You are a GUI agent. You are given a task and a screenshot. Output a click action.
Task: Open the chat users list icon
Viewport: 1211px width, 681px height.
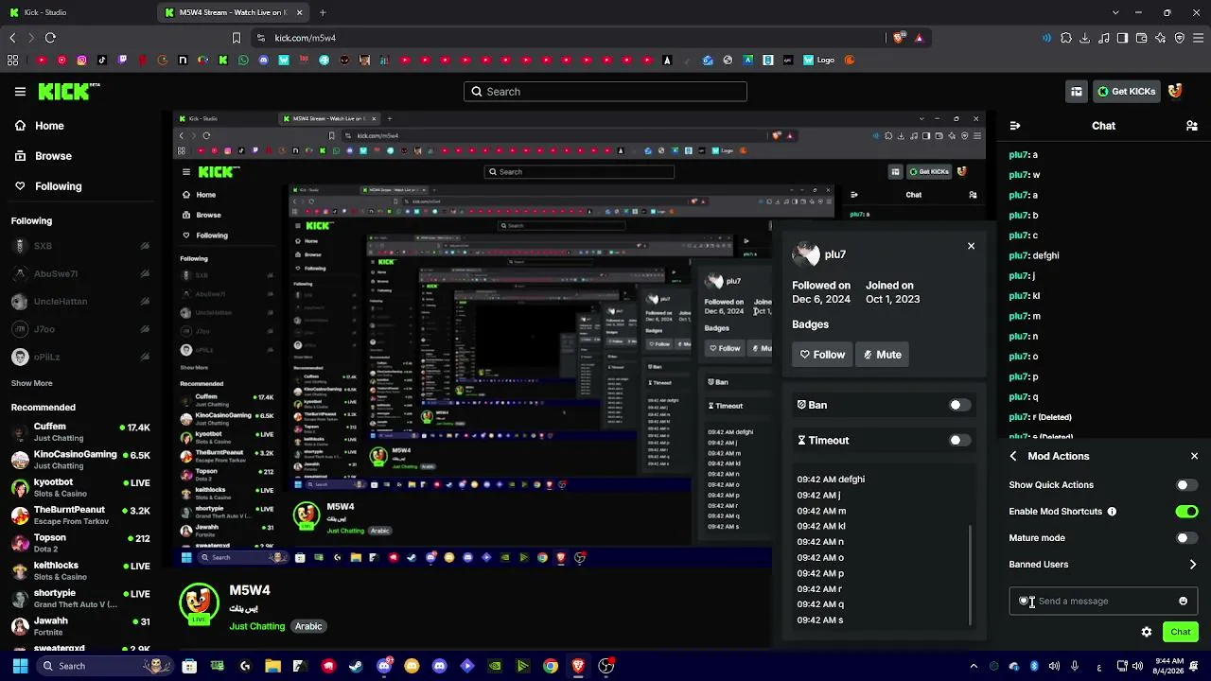(x=1192, y=126)
